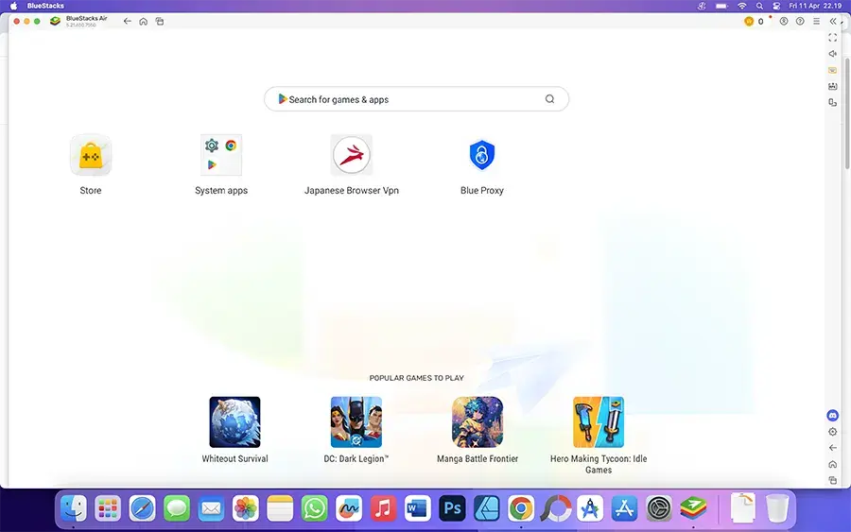The height and width of the screenshot is (532, 851).
Task: Open the hamburger menu in title bar
Action: (816, 21)
